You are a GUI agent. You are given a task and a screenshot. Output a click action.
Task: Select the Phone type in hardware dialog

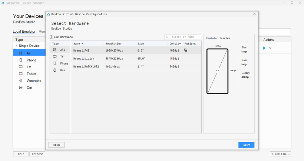(x=60, y=63)
